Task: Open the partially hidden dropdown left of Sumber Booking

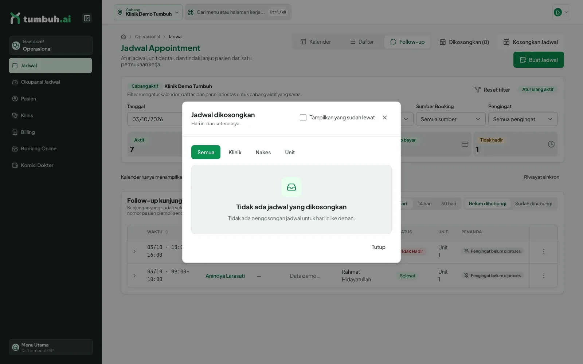Action: tap(407, 119)
